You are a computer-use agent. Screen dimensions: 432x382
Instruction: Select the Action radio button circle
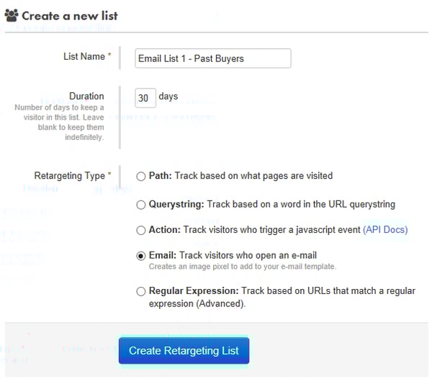click(141, 230)
